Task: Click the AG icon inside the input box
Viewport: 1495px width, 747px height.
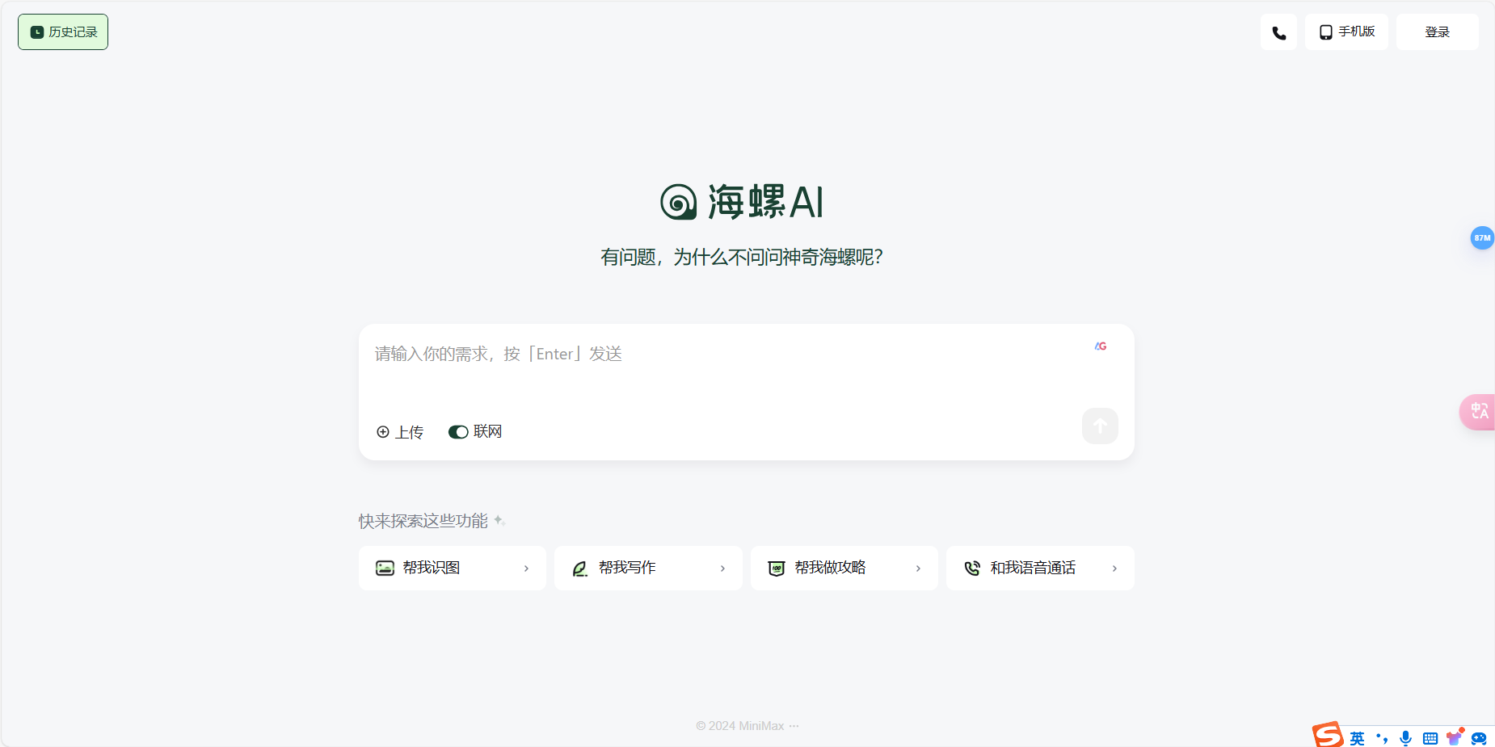Action: coord(1101,346)
